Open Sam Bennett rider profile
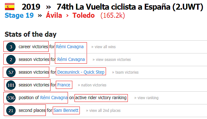 click(x=66, y=110)
